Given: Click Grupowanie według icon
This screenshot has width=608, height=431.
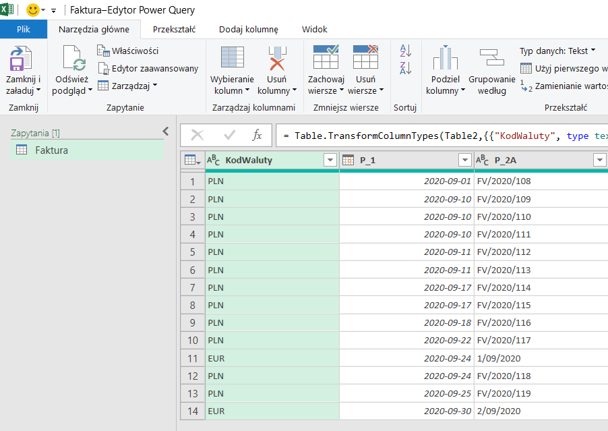Looking at the screenshot, I should (491, 59).
